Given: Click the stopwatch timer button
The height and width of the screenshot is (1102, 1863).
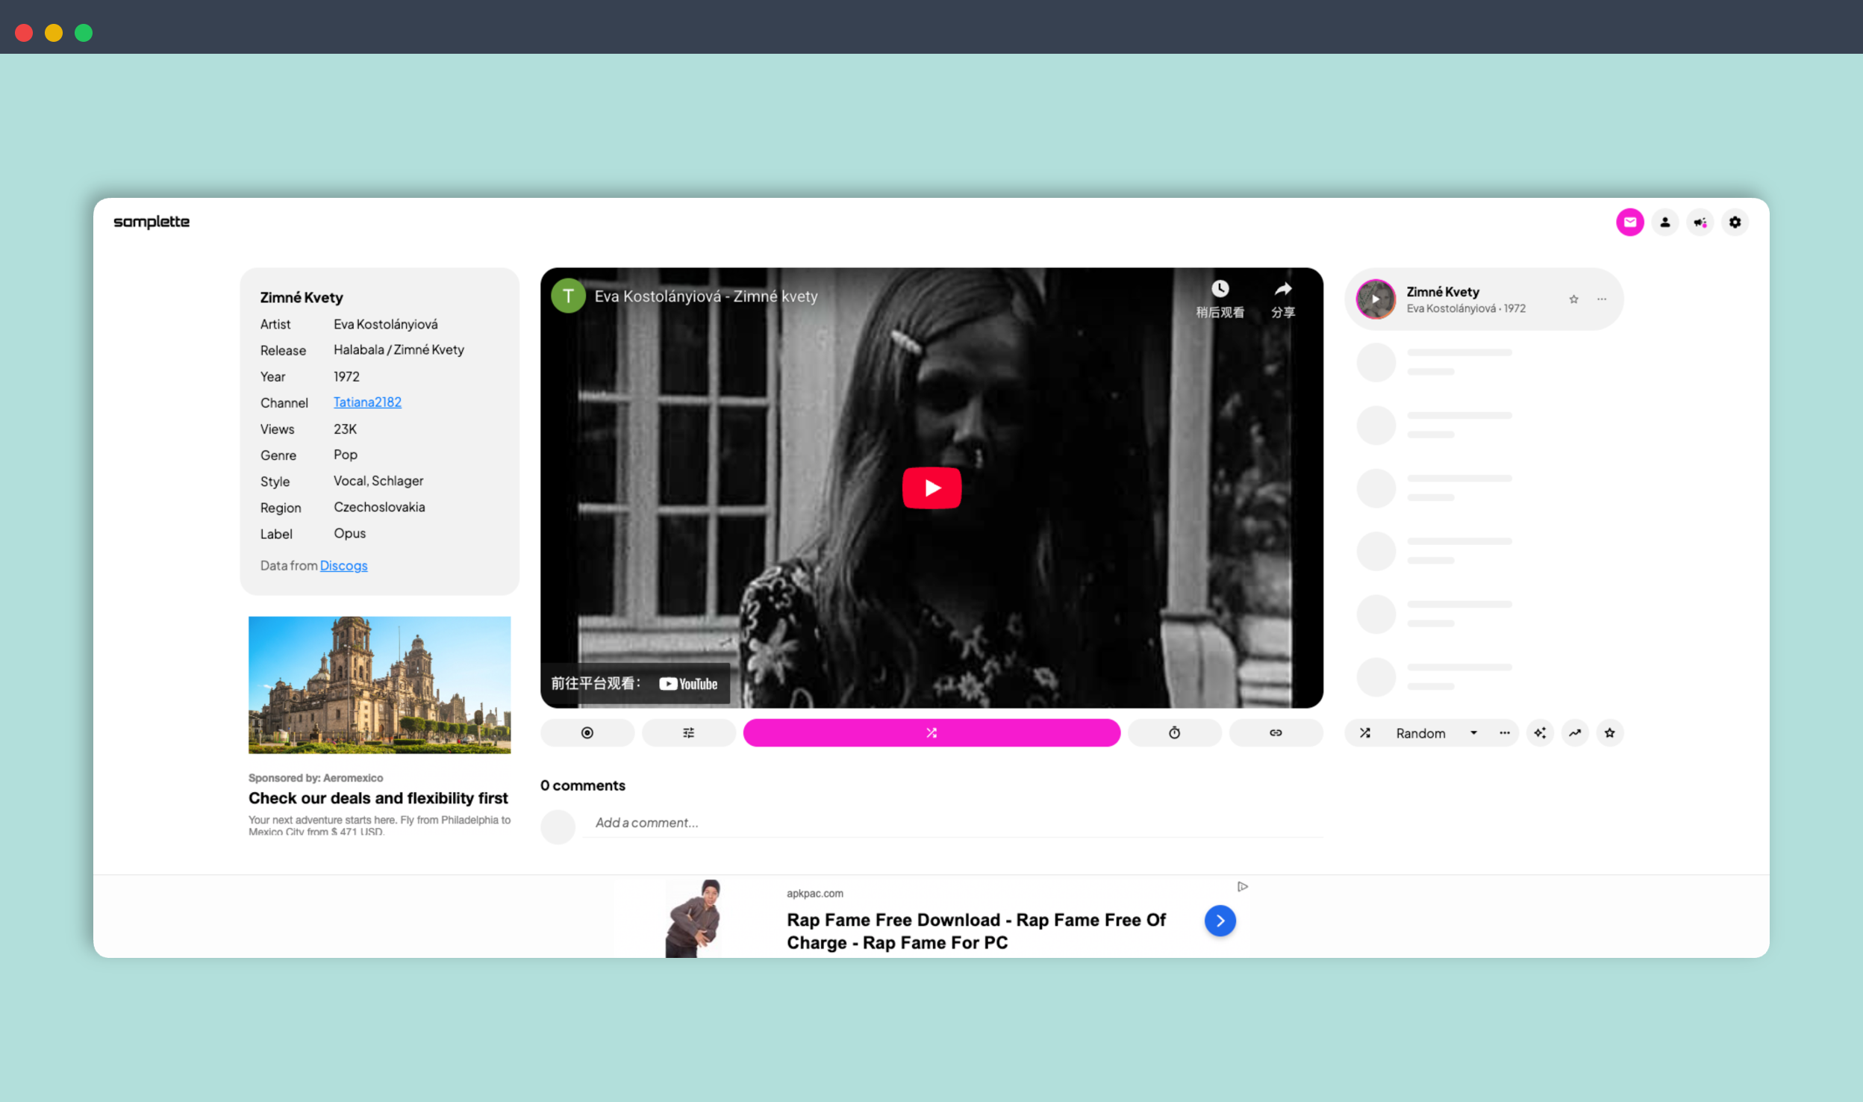Looking at the screenshot, I should point(1174,732).
